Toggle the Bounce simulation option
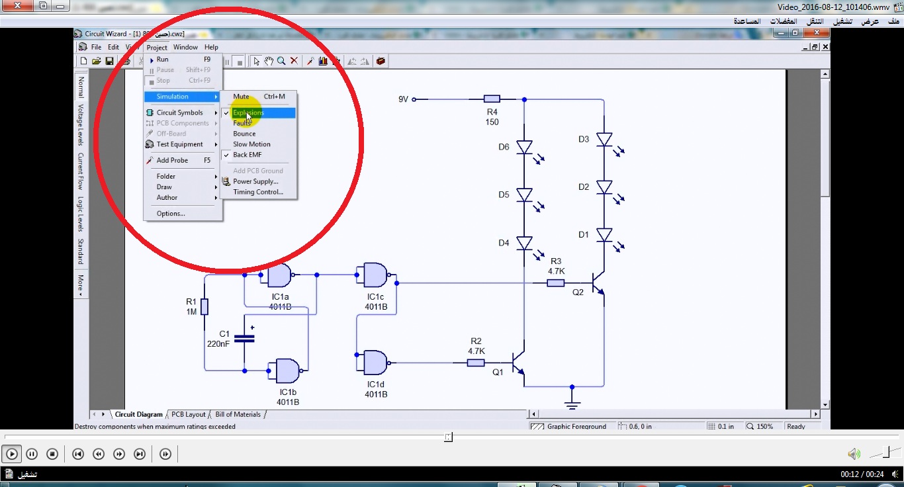The image size is (904, 487). [259, 134]
